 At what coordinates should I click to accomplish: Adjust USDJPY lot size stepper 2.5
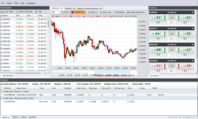click(x=175, y=39)
